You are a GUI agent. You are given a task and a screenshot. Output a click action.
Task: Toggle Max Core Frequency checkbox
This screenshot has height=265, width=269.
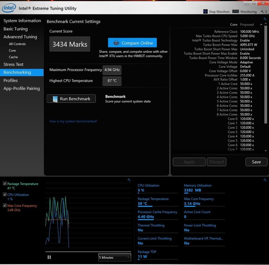[x=5, y=205]
